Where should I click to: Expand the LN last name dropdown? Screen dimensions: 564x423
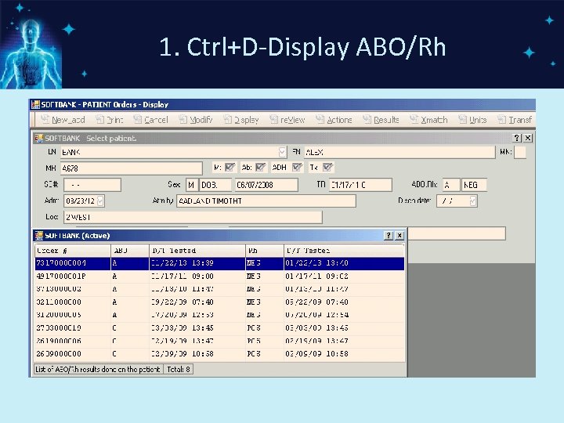(x=282, y=152)
